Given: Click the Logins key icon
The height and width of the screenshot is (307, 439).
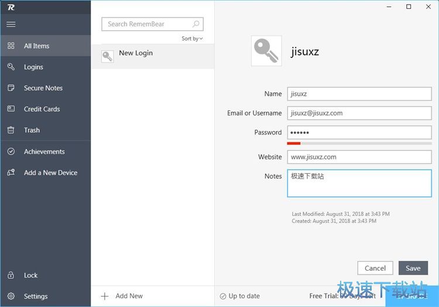Looking at the screenshot, I should 11,67.
